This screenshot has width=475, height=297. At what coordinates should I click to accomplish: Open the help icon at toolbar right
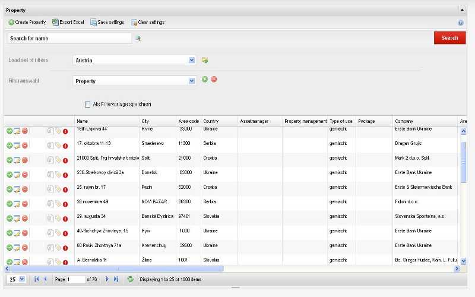point(461,23)
